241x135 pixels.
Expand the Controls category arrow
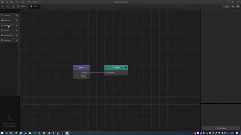(x=17, y=20)
